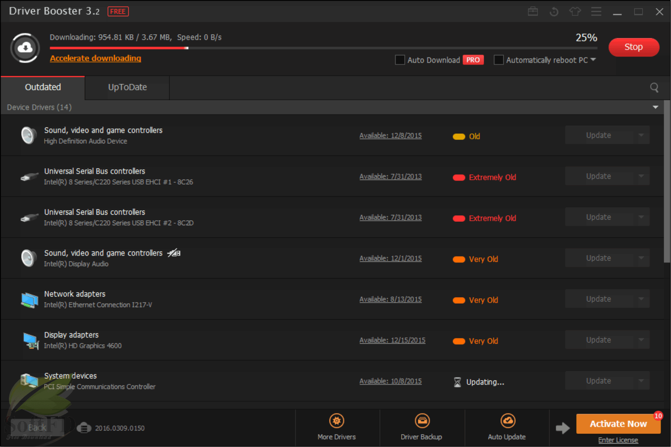Click Update button for High Definition Audio Device
Screen dimensions: 671x447
(598, 135)
